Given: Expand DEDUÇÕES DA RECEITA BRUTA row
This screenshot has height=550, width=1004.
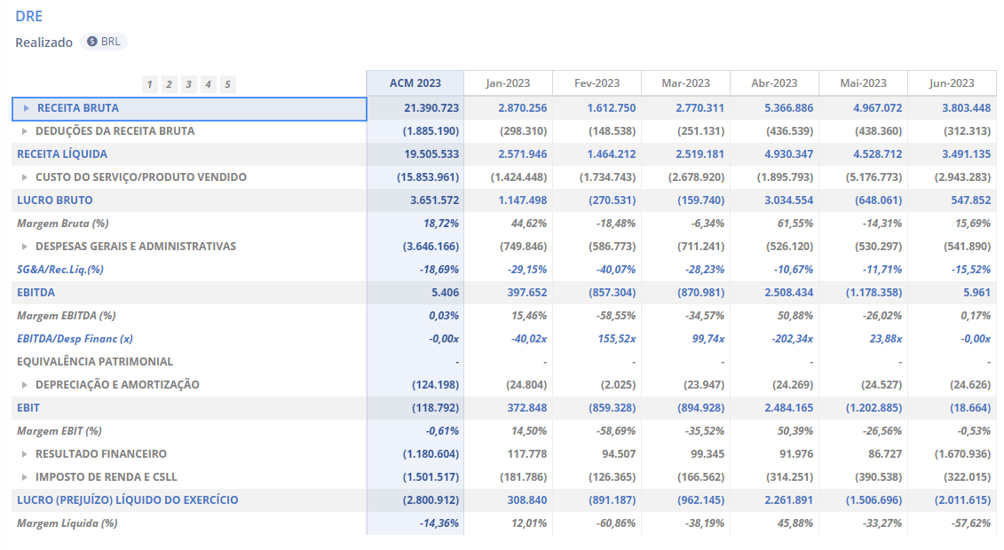Looking at the screenshot, I should (25, 131).
